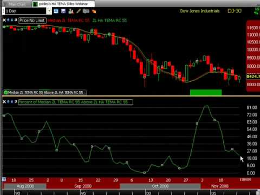Click percent pane move down arrow
Screen dimensions: 260x195
pos(12,102)
